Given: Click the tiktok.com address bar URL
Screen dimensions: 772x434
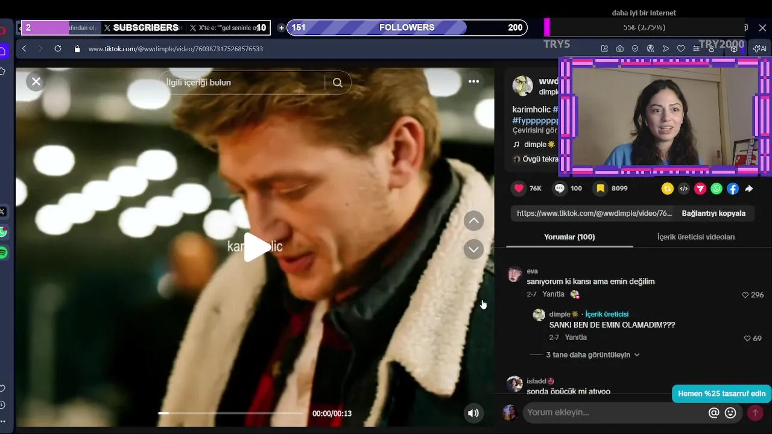Looking at the screenshot, I should pyautogui.click(x=176, y=49).
